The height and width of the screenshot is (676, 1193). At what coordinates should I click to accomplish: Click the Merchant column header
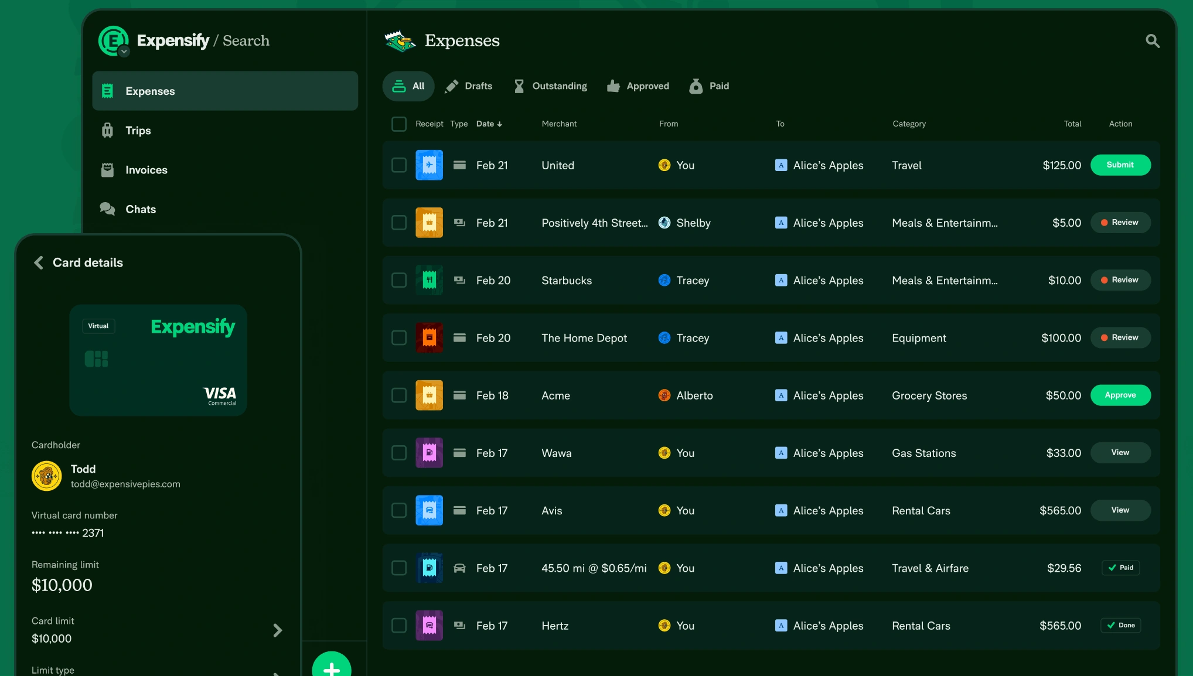(x=559, y=124)
